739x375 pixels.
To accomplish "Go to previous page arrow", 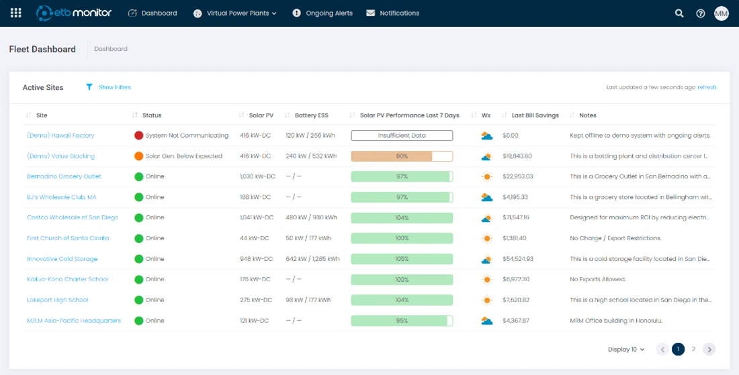I will [x=662, y=350].
